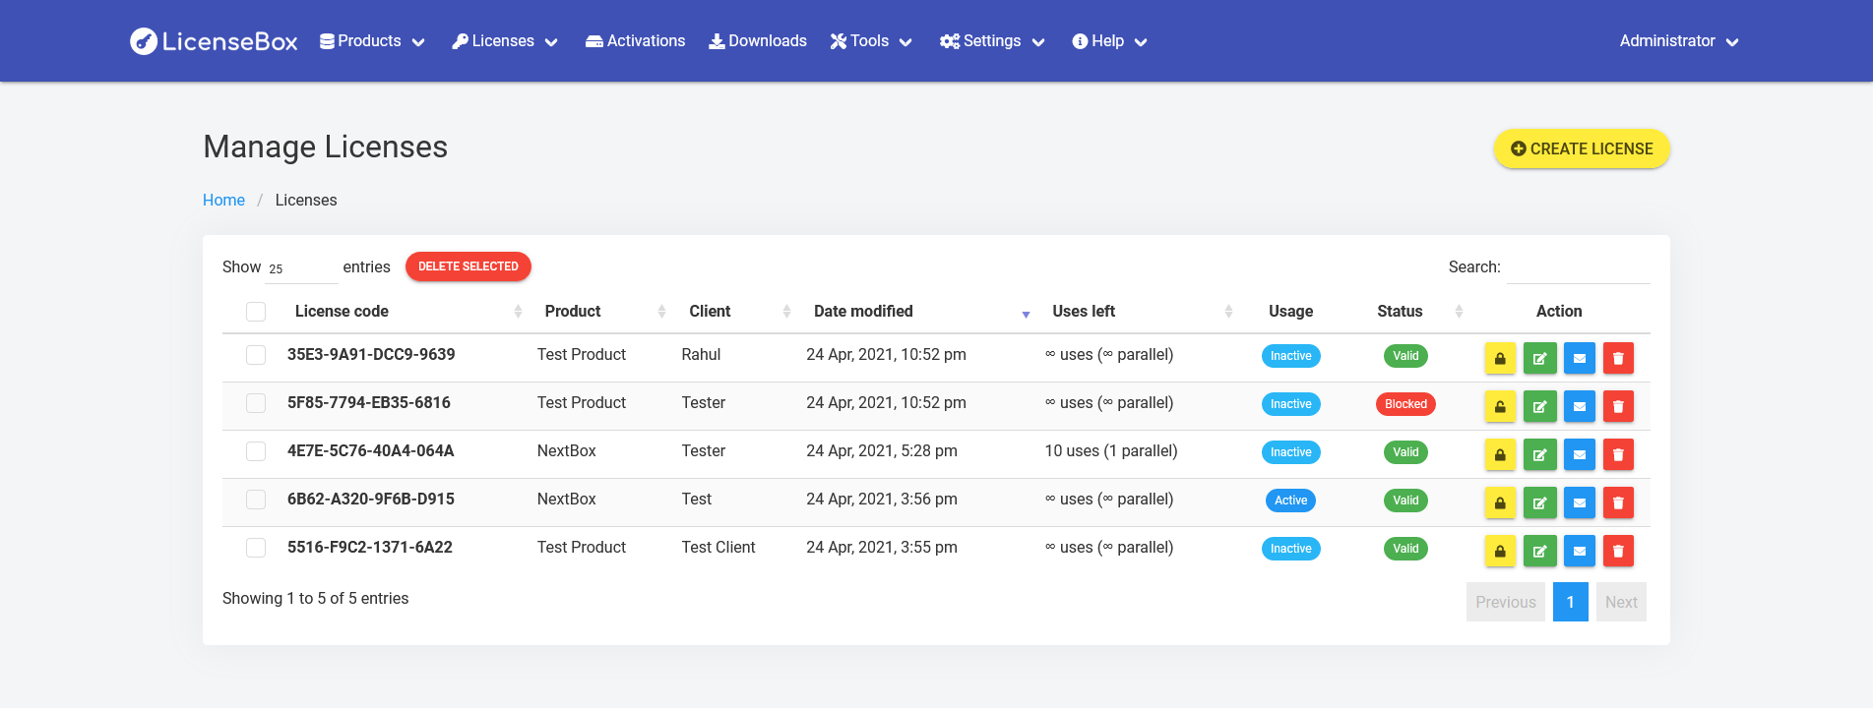Click lock icon for license 5516-F9C2-1371-6A22
The height and width of the screenshot is (708, 1873).
1500,551
